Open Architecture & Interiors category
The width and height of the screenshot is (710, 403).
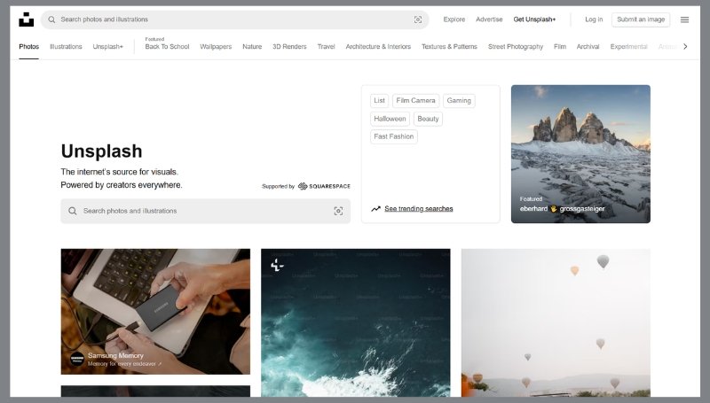point(378,47)
